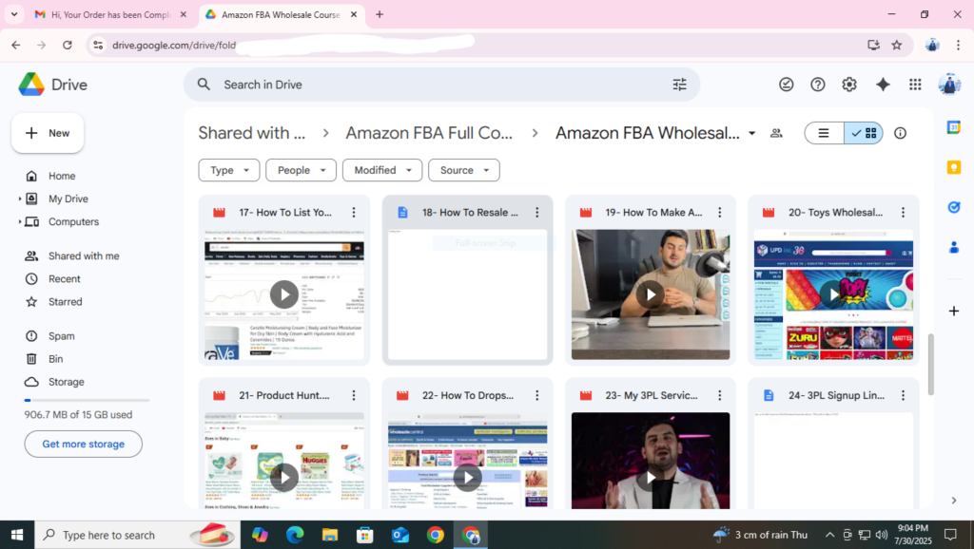The height and width of the screenshot is (549, 974).
Task: Open the Google apps grid
Action: coord(915,85)
